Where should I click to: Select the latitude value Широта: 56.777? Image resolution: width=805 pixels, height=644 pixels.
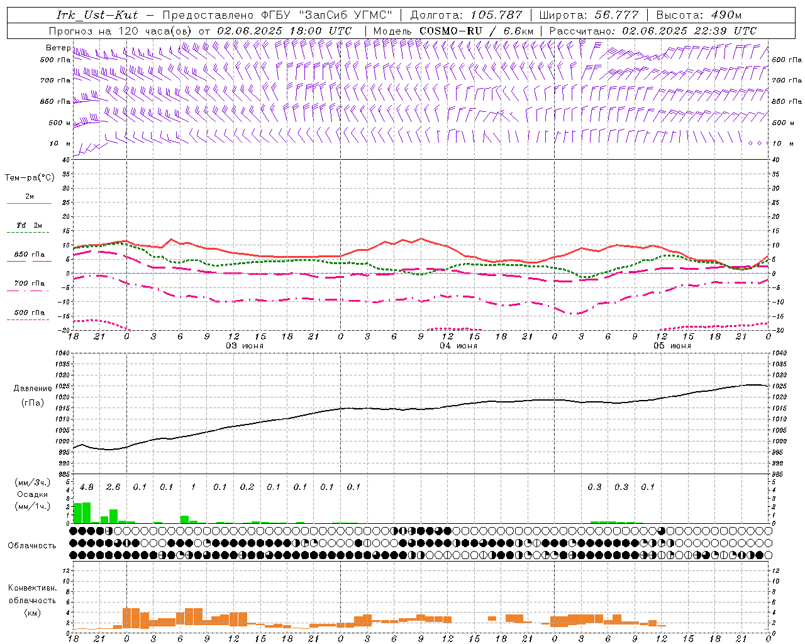point(589,15)
